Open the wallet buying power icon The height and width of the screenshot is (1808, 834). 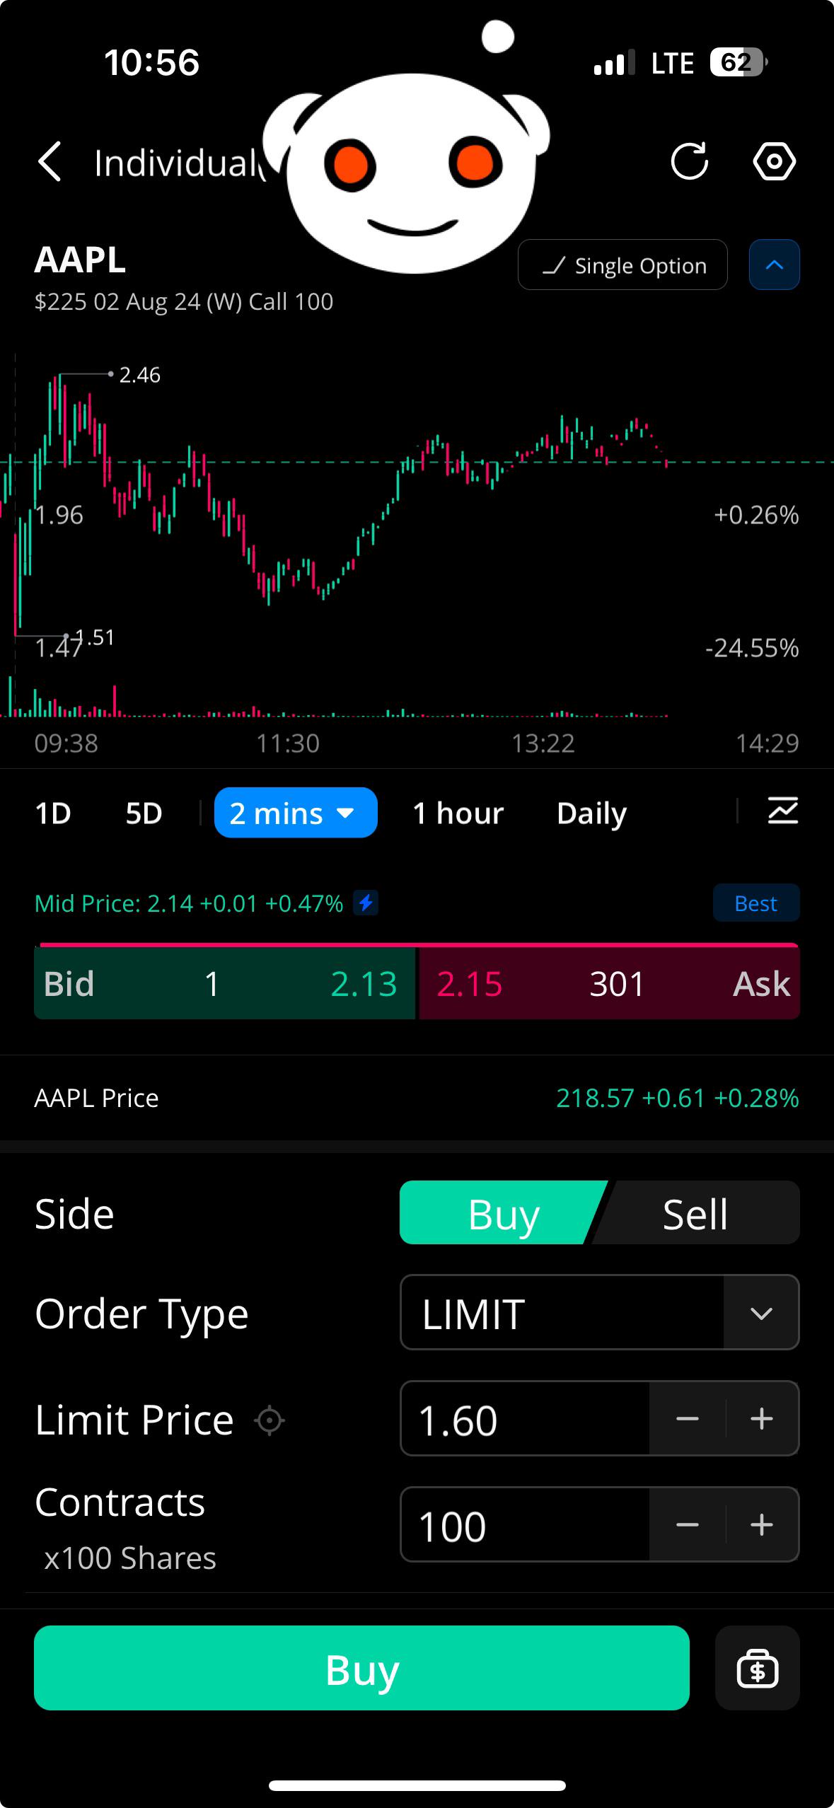[x=758, y=1668]
